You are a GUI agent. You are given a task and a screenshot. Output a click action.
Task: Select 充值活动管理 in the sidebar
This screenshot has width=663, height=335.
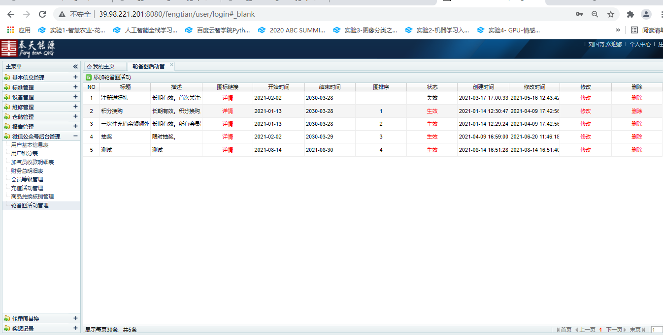27,188
